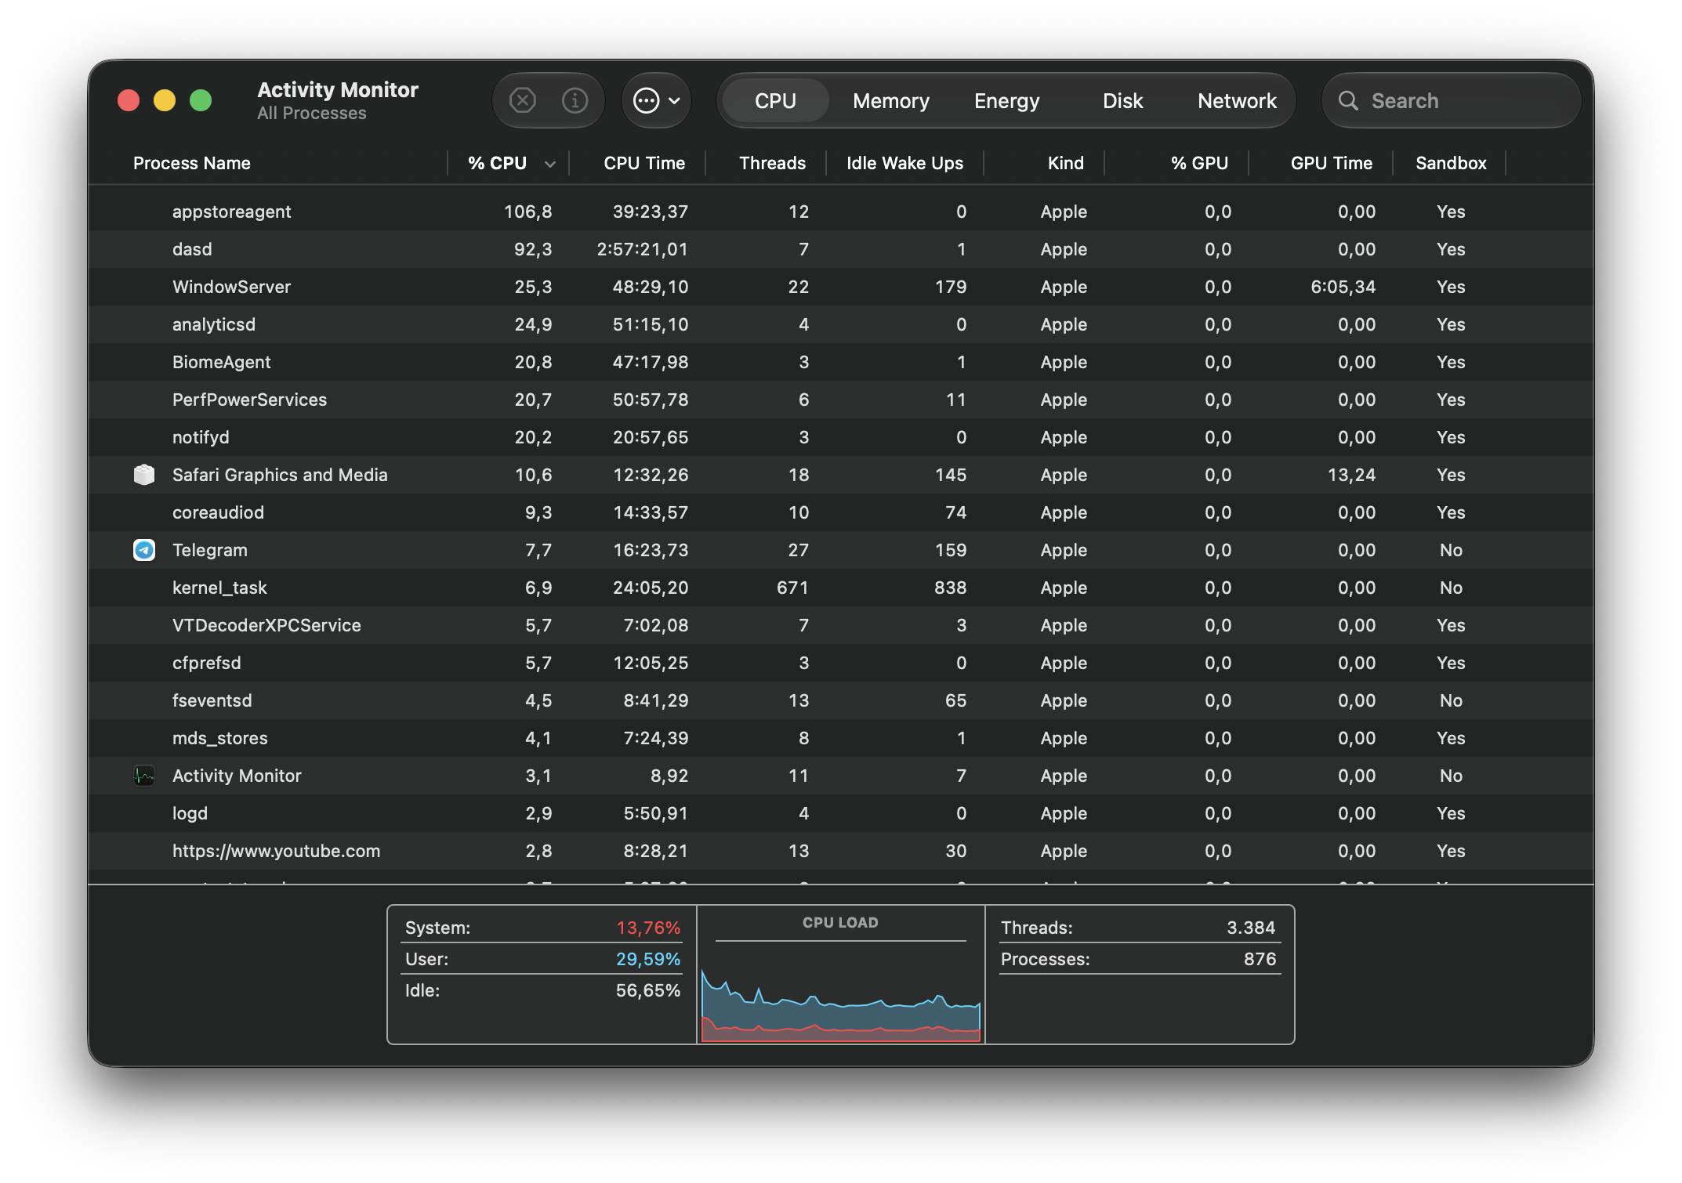
Task: Zoom the window with green button
Action: pyautogui.click(x=201, y=100)
